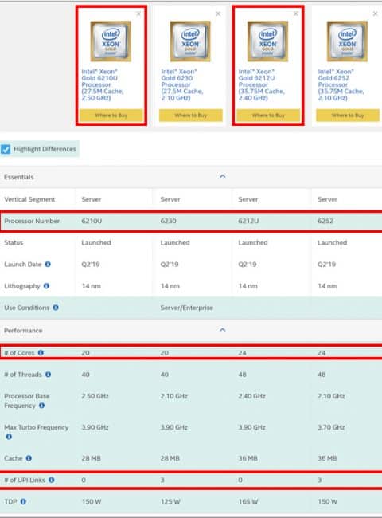Click the Vertical Segment row label

(29, 199)
